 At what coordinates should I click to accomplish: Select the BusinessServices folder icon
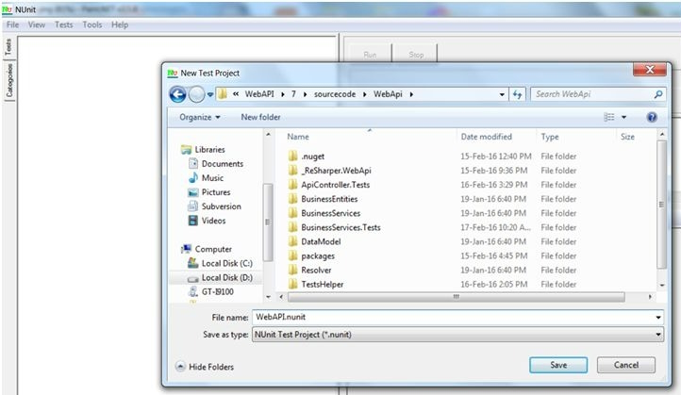coord(293,213)
